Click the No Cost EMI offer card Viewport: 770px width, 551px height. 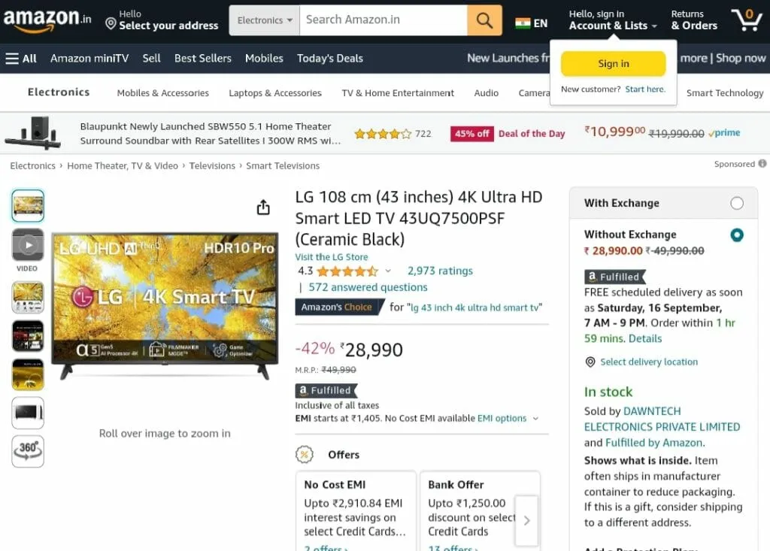pos(356,510)
